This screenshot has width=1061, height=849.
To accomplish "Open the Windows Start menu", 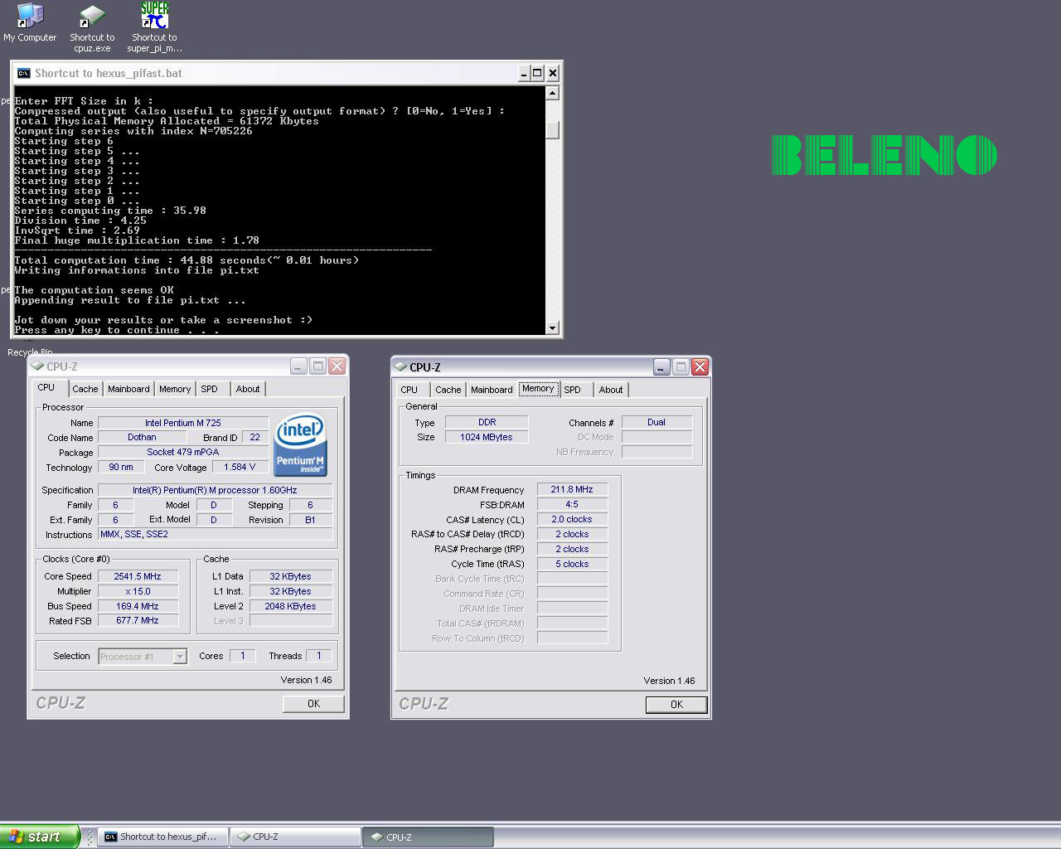I will (x=40, y=837).
